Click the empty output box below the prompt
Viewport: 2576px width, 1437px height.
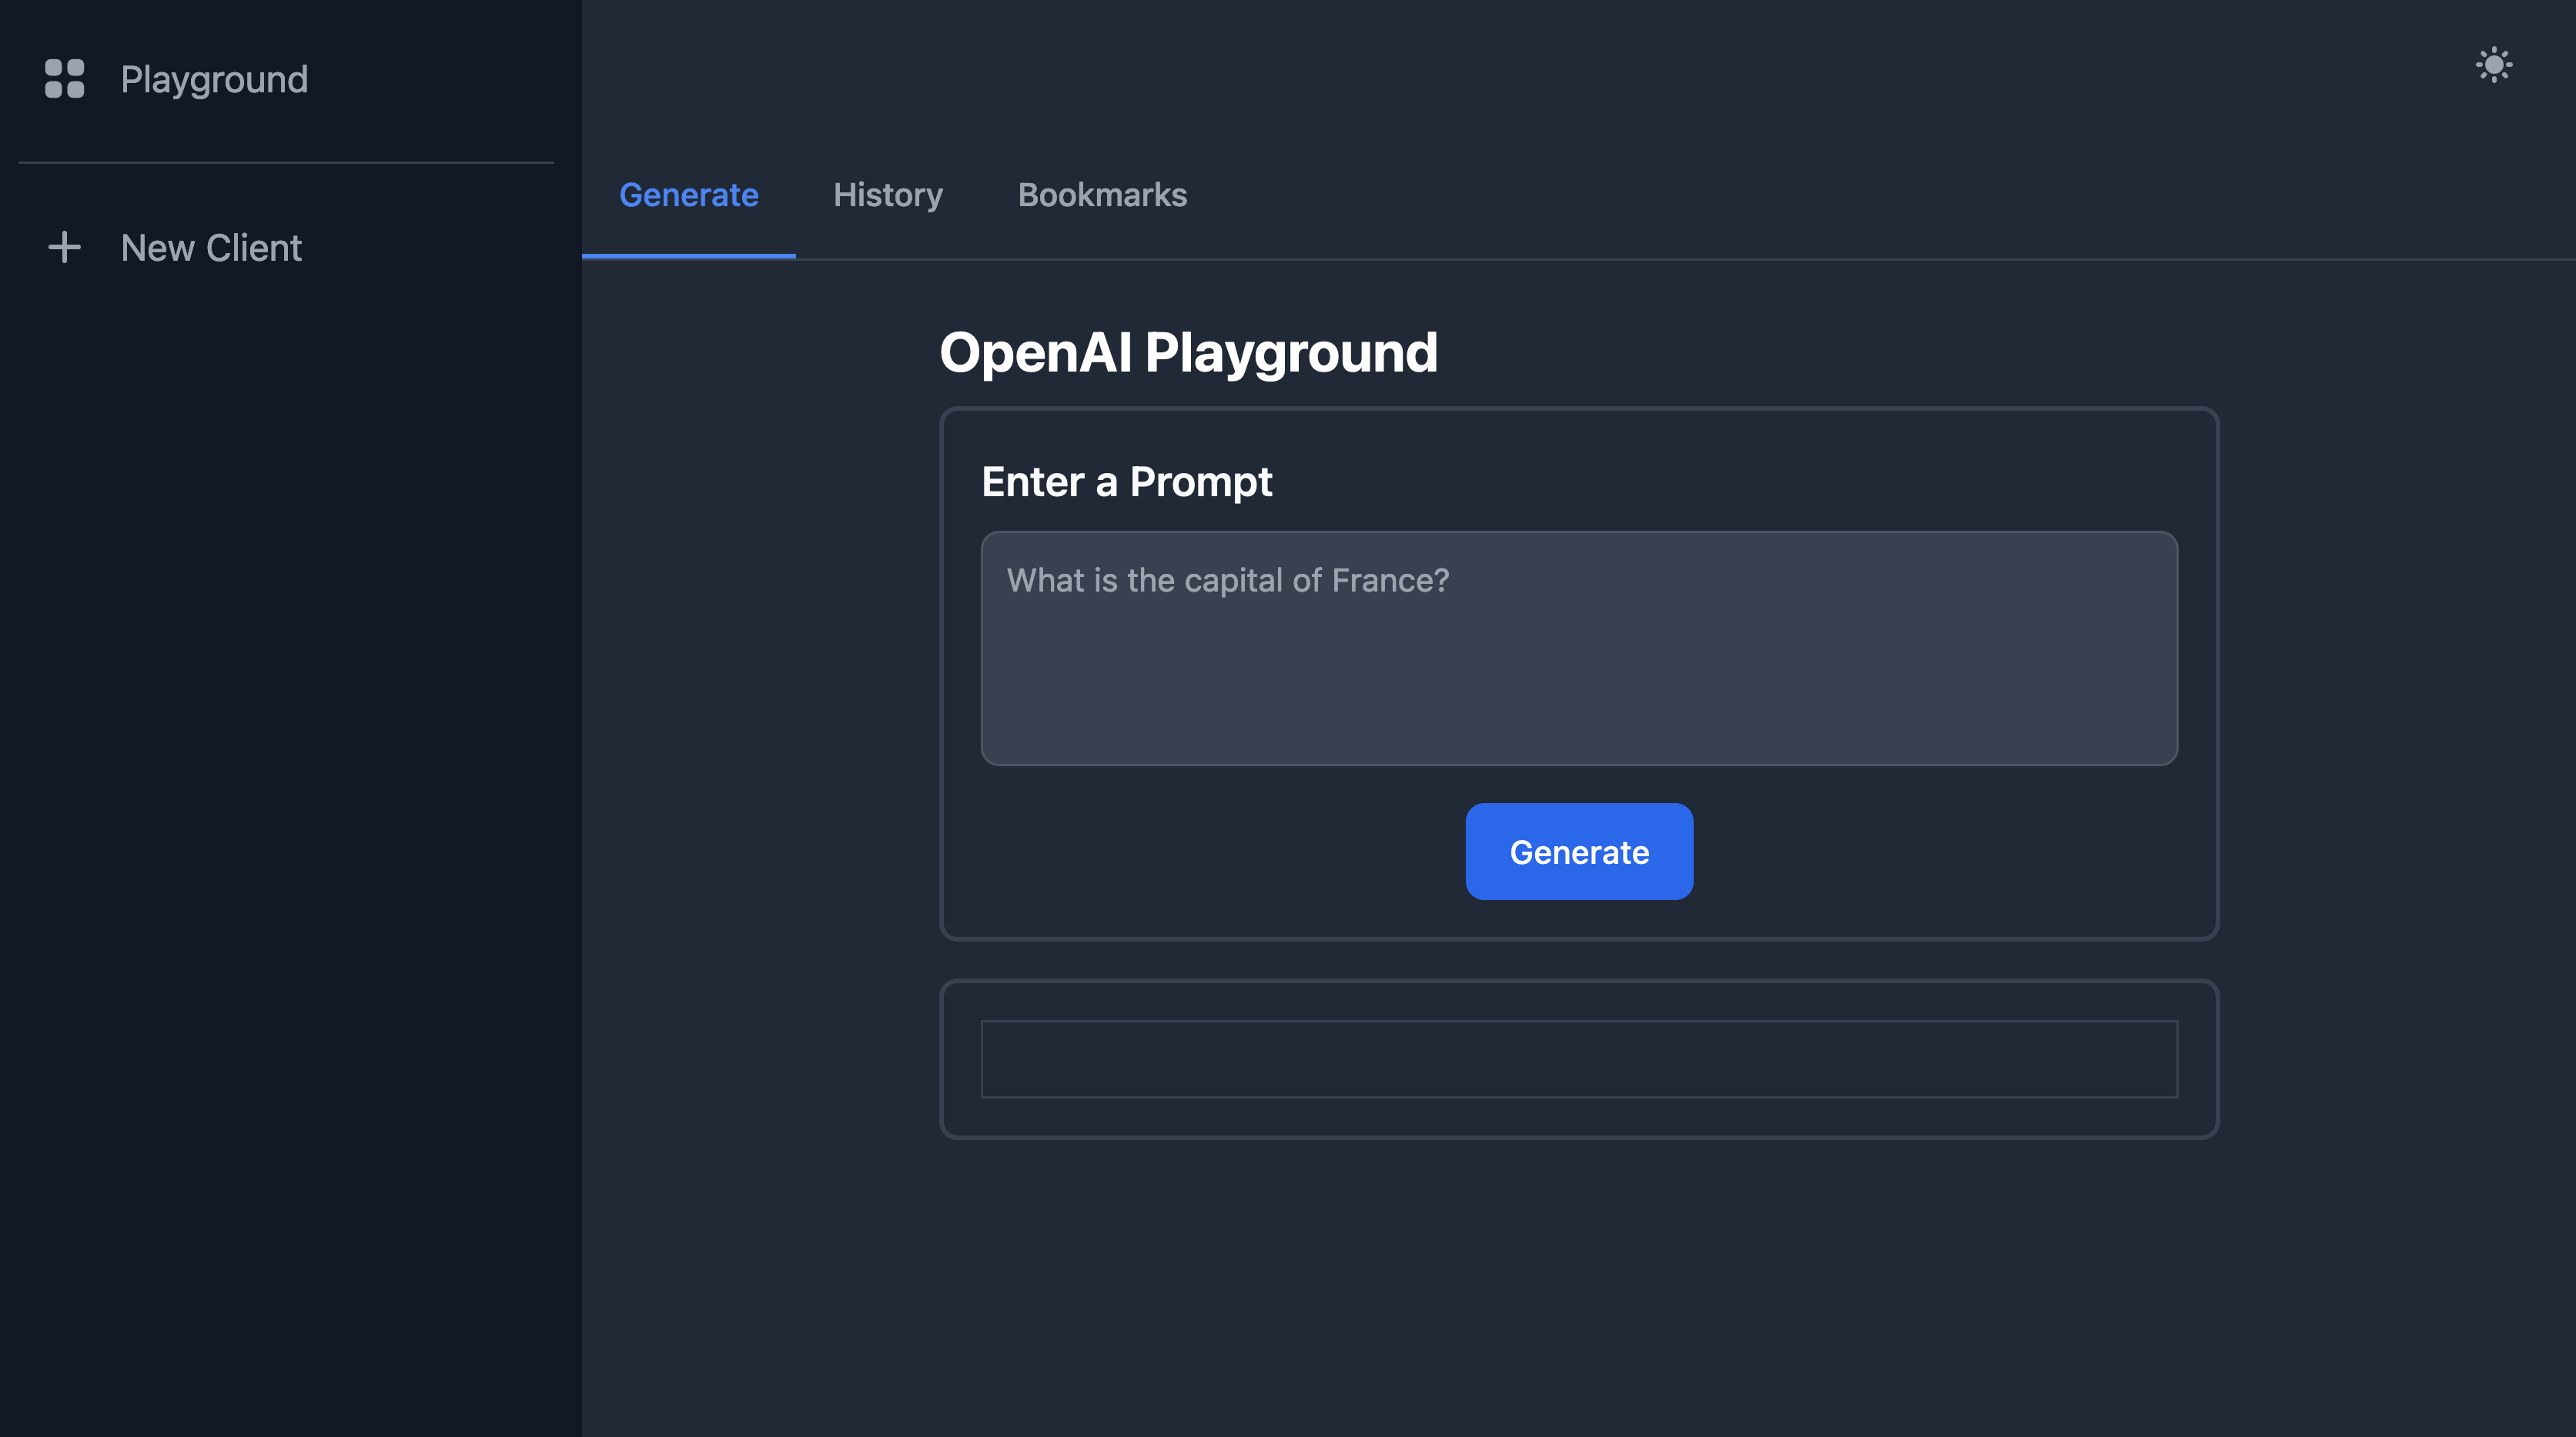pos(1579,1059)
